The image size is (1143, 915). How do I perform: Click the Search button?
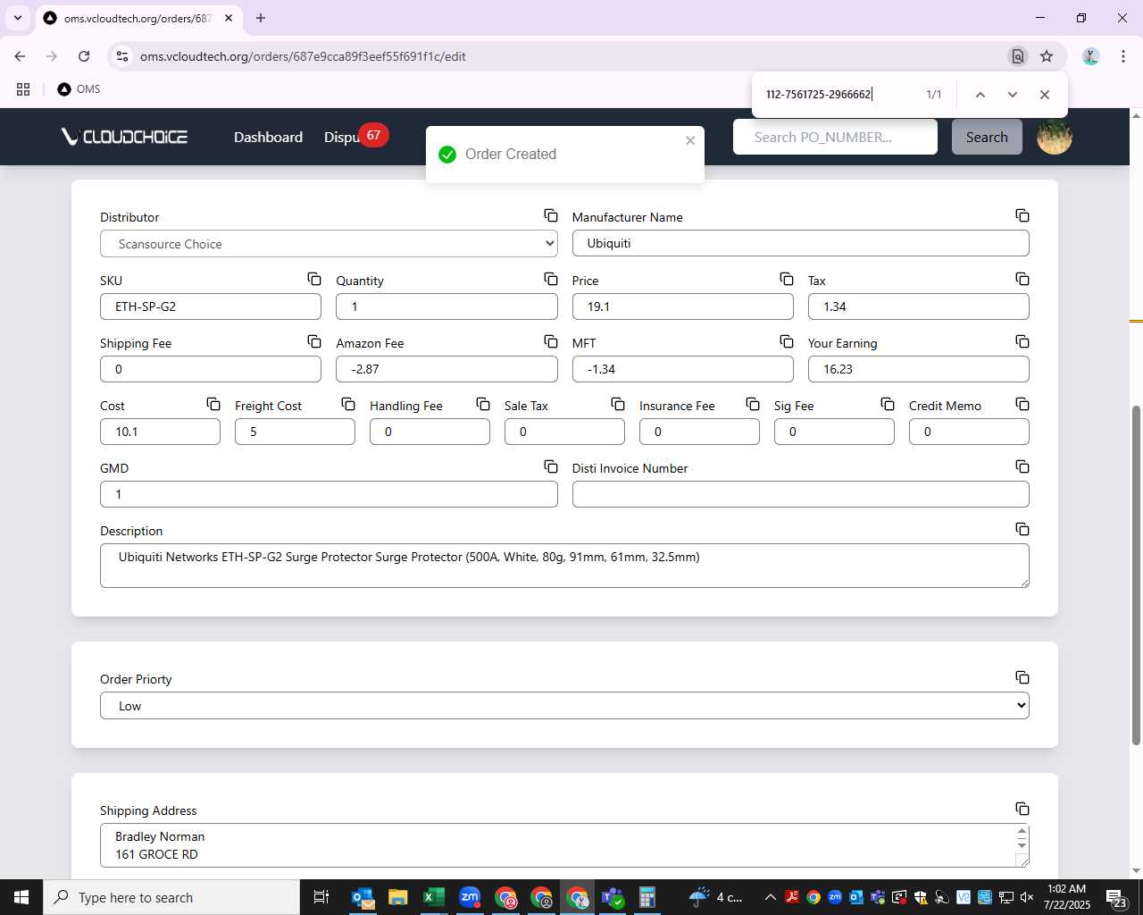pos(987,137)
